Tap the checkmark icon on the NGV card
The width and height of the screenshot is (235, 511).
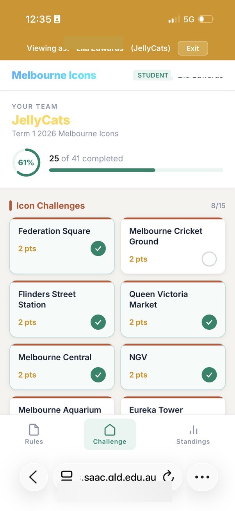209,375
